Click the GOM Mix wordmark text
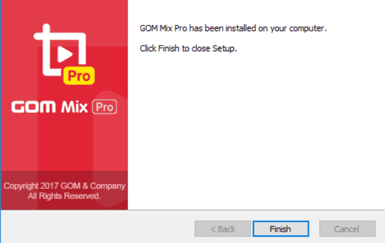 (x=50, y=107)
